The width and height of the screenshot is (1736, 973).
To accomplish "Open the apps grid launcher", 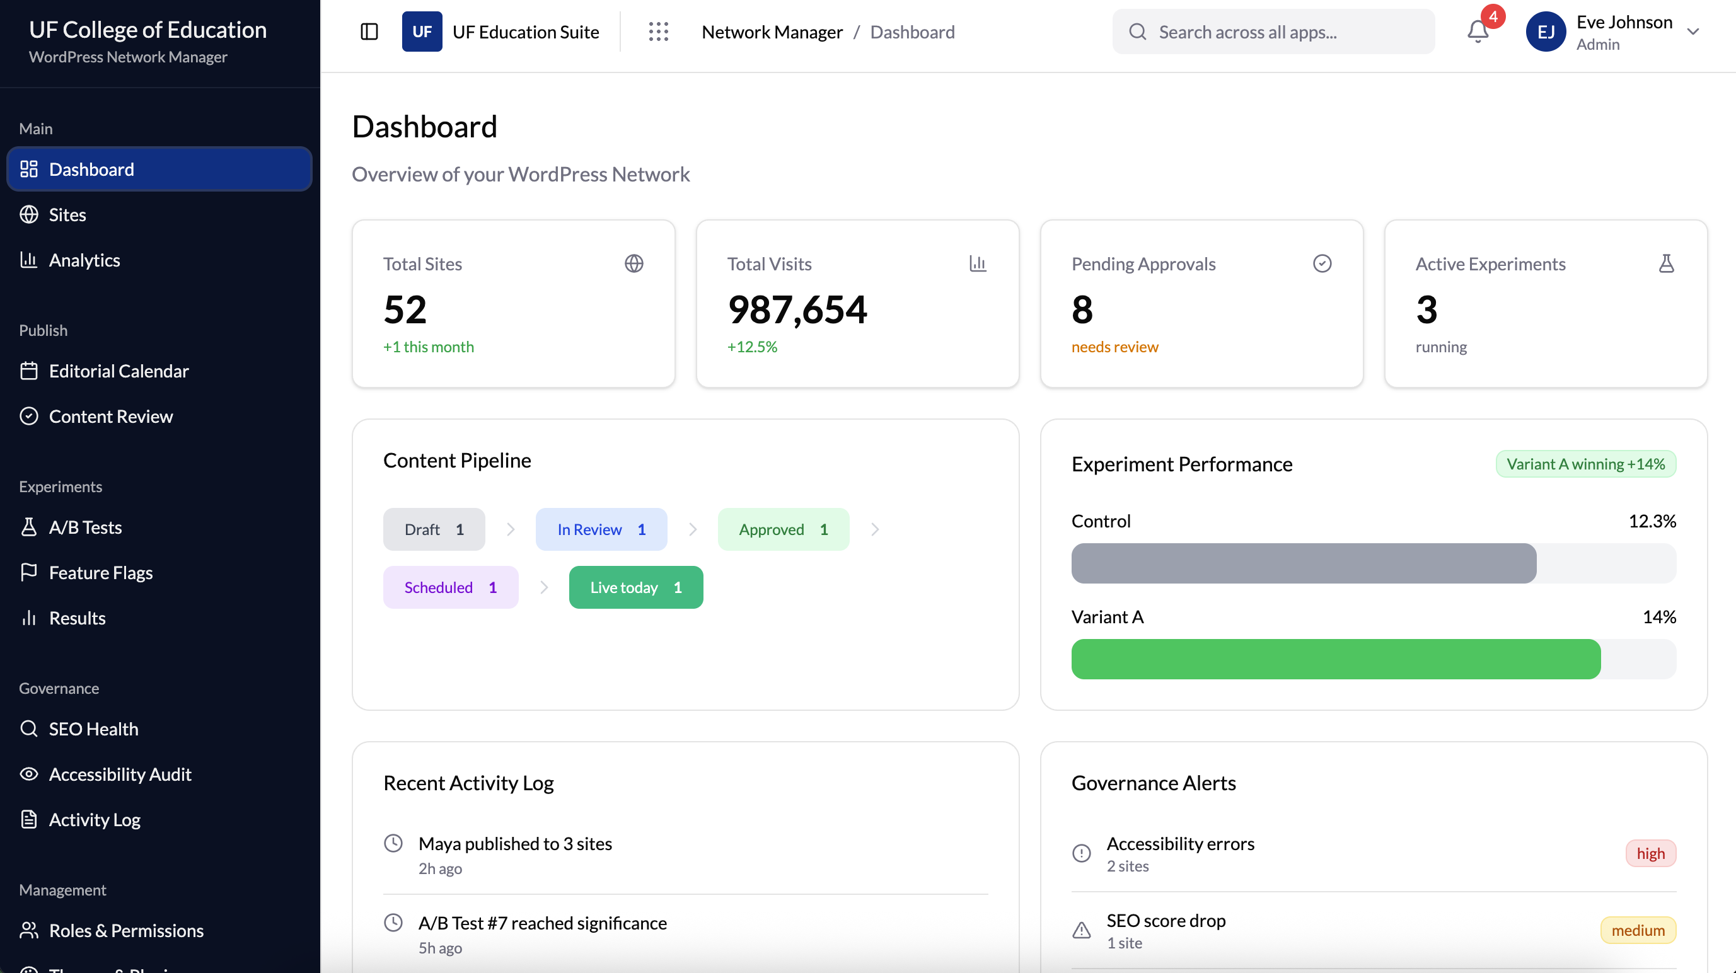I will tap(657, 32).
